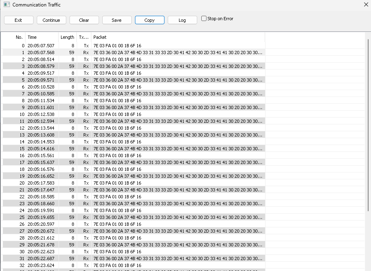
Task: Select time cell 20:05:11.601
Action: 41,107
